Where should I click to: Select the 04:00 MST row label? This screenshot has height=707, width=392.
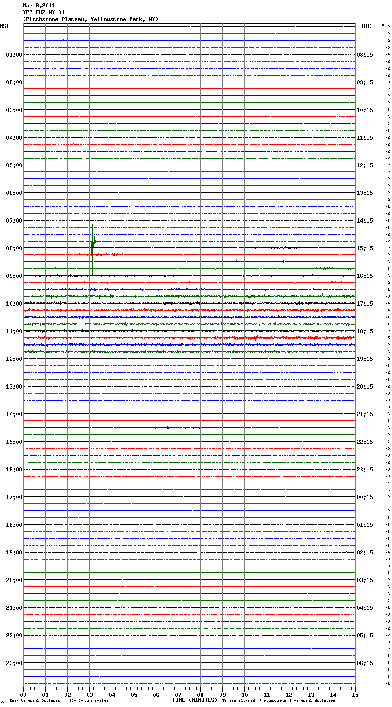[14, 138]
